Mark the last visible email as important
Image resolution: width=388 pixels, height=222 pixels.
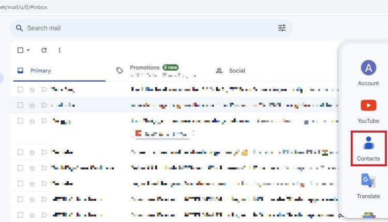click(x=44, y=215)
